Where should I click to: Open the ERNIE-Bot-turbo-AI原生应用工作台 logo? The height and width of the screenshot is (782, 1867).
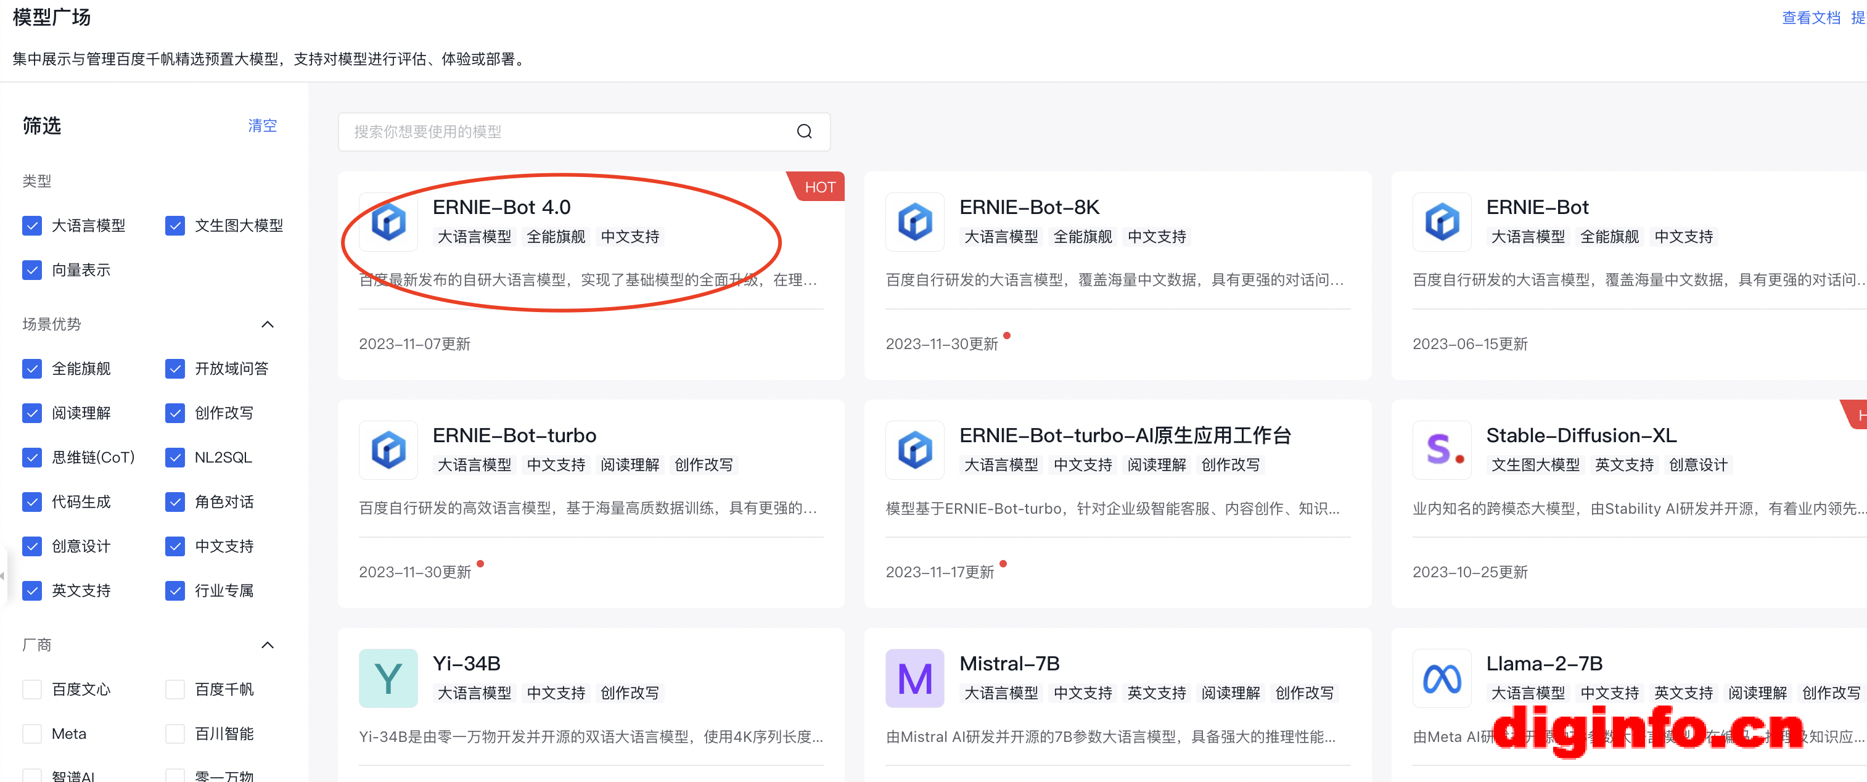[914, 450]
